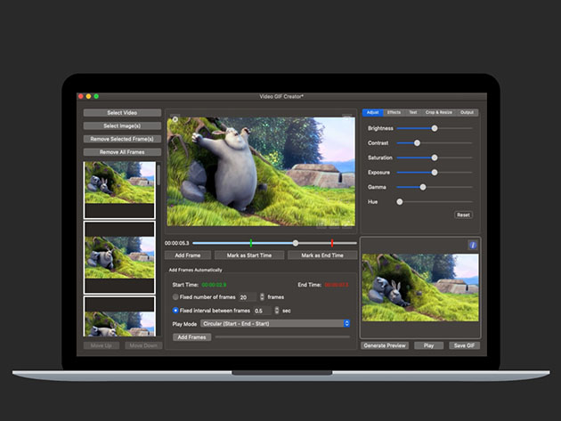Click the Move Up button

(x=102, y=345)
